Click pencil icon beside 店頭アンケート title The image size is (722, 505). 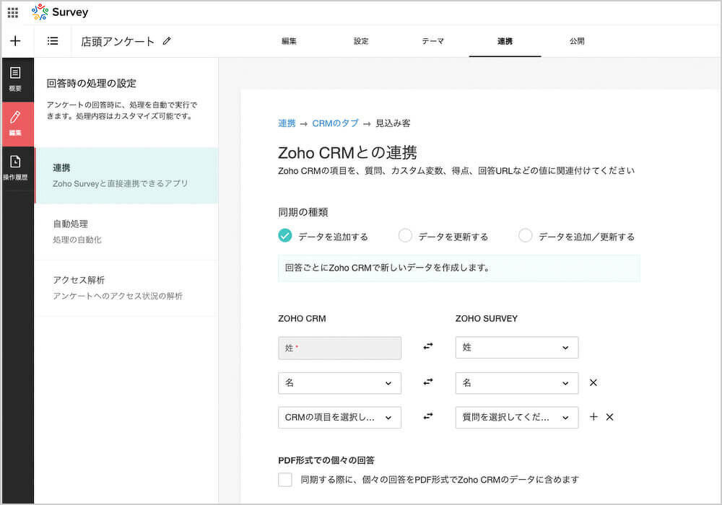point(167,41)
